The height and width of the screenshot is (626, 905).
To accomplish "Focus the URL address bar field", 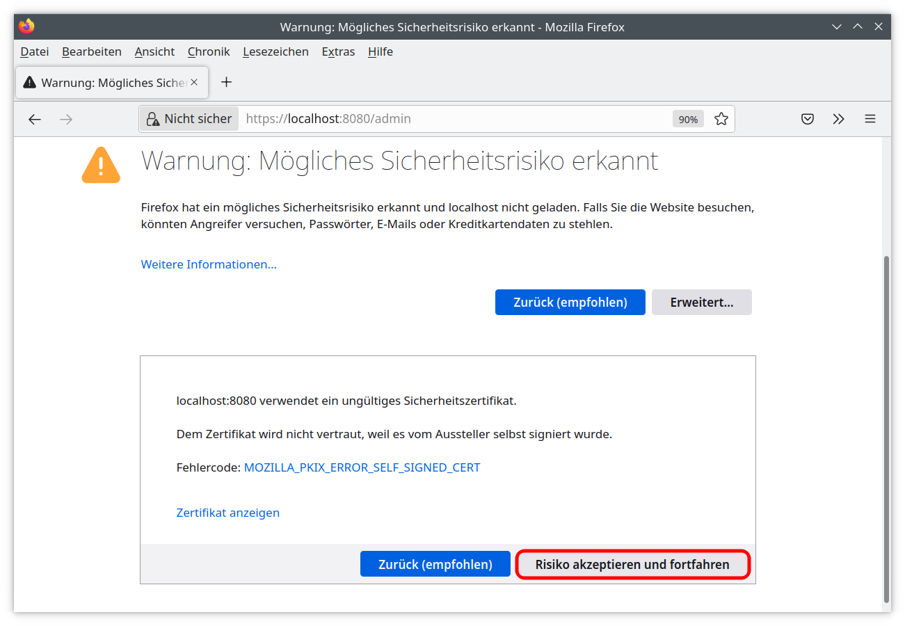I will point(456,119).
